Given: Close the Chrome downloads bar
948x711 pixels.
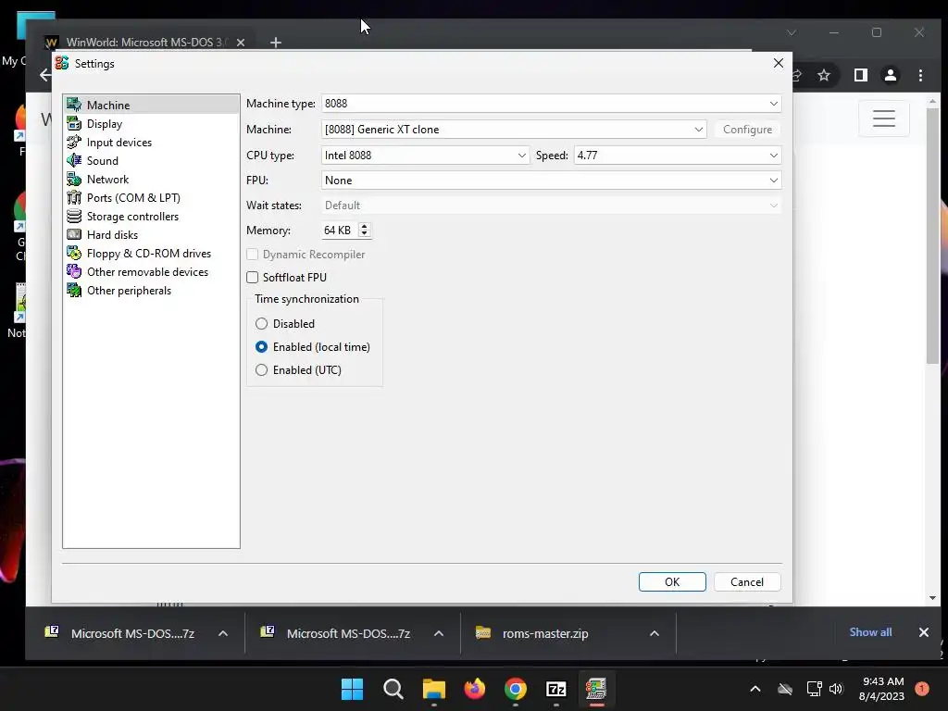Looking at the screenshot, I should (923, 632).
